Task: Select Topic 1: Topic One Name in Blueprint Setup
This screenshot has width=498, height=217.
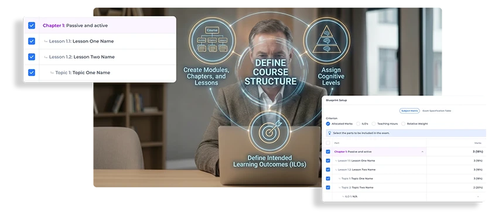Action: pyautogui.click(x=357, y=178)
